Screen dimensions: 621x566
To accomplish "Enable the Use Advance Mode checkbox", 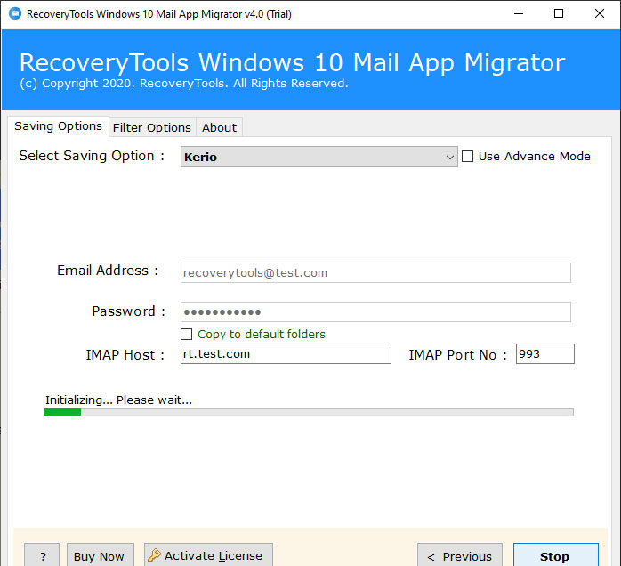I will click(x=467, y=157).
